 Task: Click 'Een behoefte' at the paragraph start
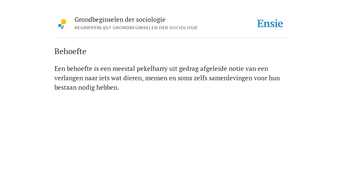(73, 69)
